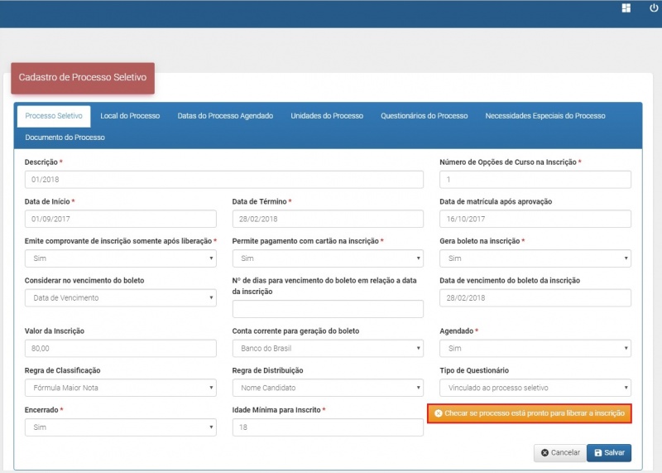The image size is (662, 473).
Task: Focus the Data de Término field
Action: [x=328, y=219]
